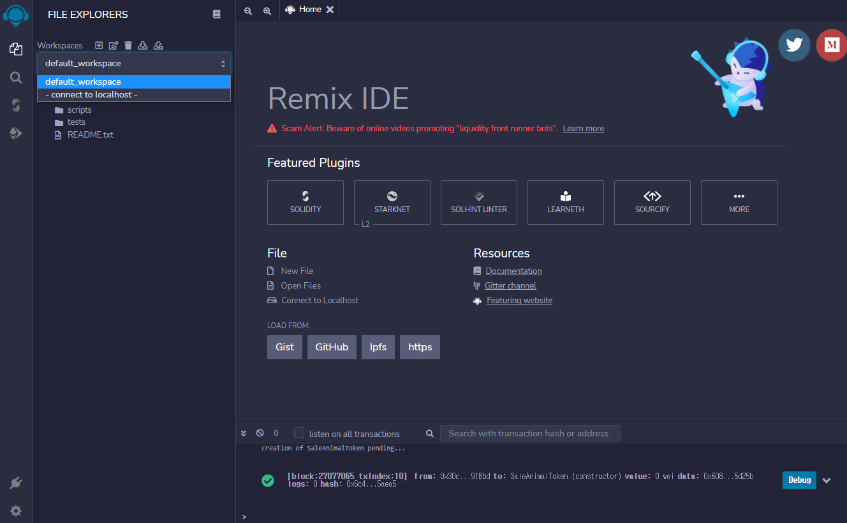
Task: Open the default_workspace dropdown
Action: pos(134,63)
